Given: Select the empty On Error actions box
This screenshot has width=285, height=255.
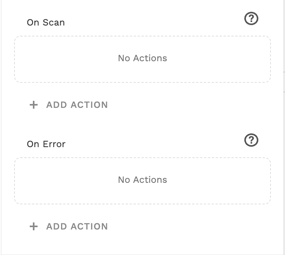Looking at the screenshot, I should (x=142, y=181).
